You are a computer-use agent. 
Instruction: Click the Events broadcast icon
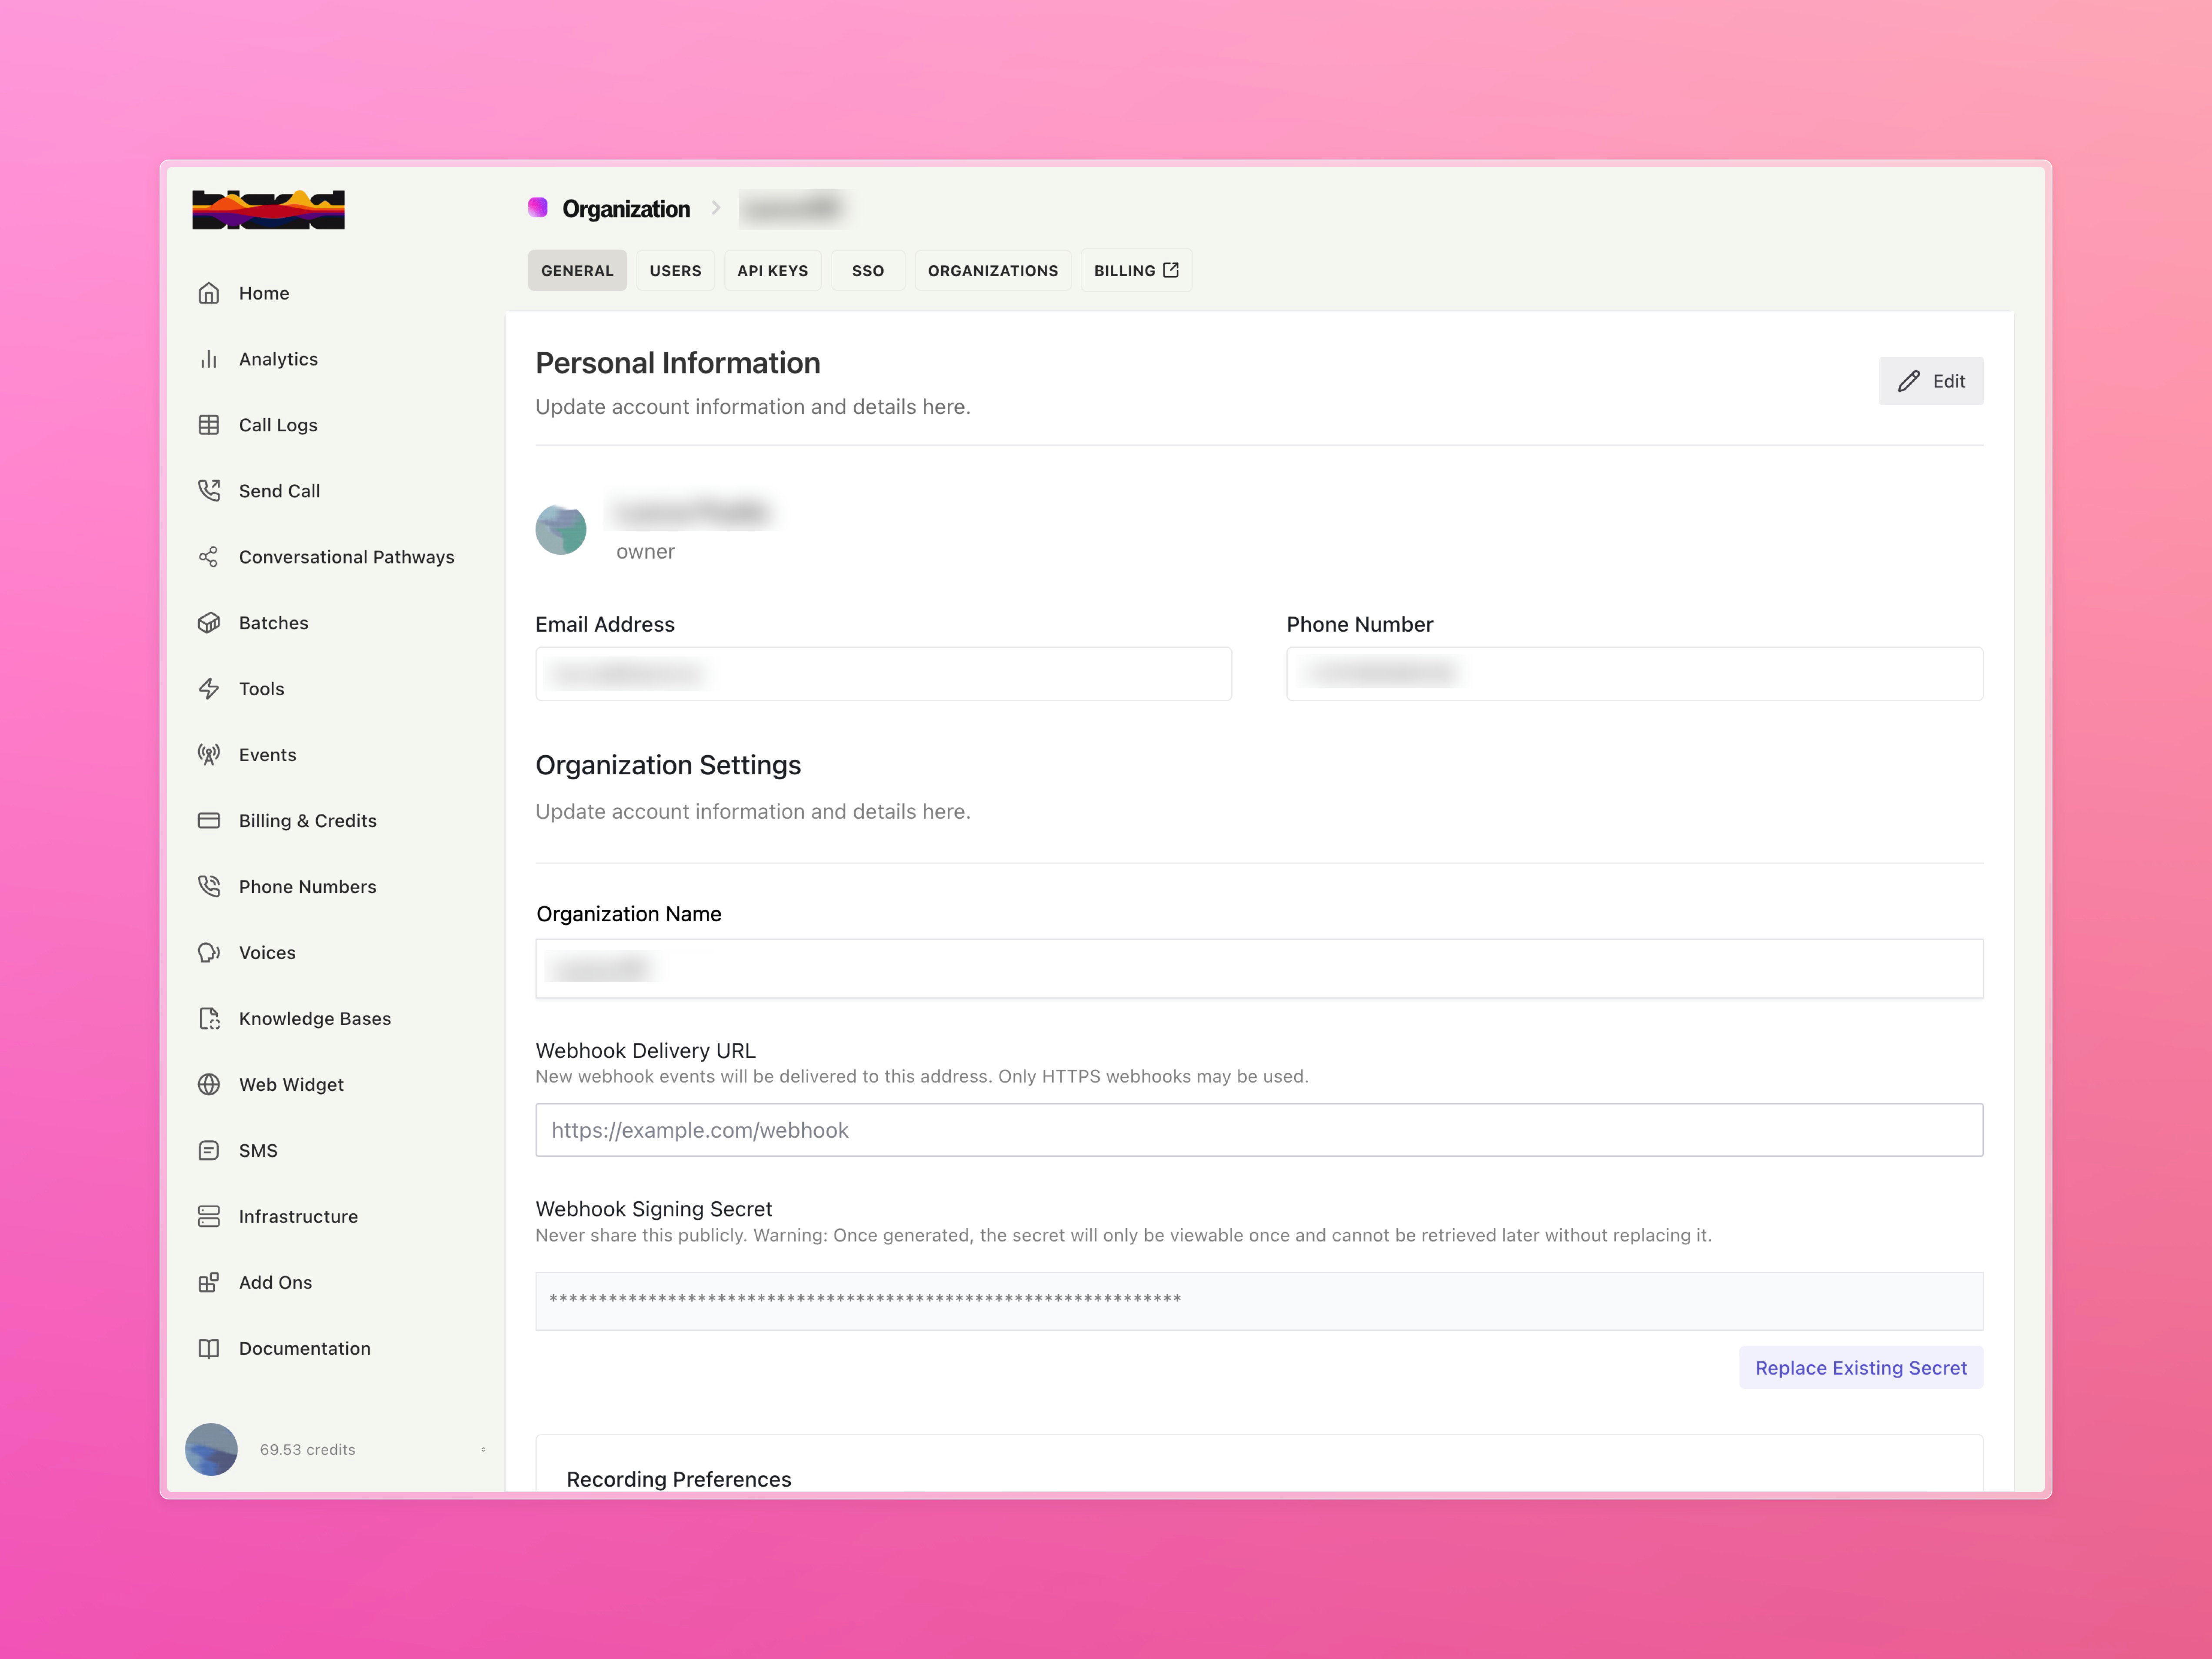click(x=209, y=755)
